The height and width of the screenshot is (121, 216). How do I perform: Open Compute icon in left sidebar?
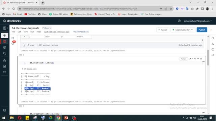point(4,66)
